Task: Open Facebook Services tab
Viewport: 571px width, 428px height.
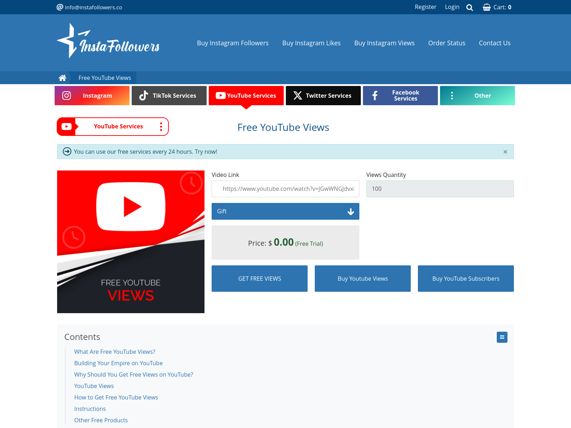Action: [x=400, y=96]
